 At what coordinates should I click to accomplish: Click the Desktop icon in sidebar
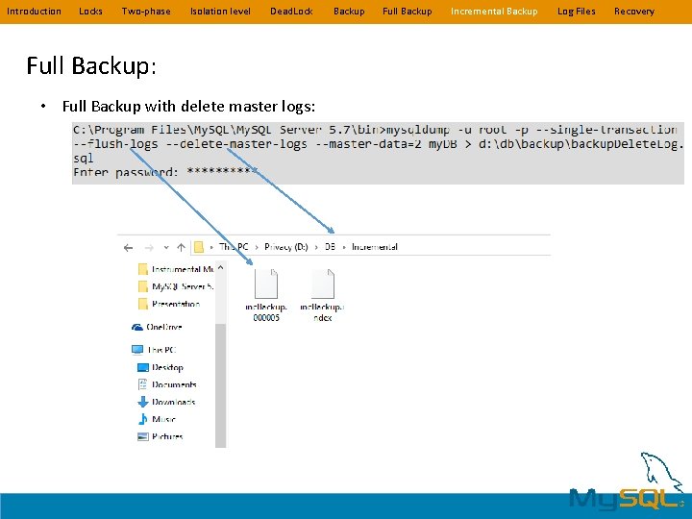143,367
